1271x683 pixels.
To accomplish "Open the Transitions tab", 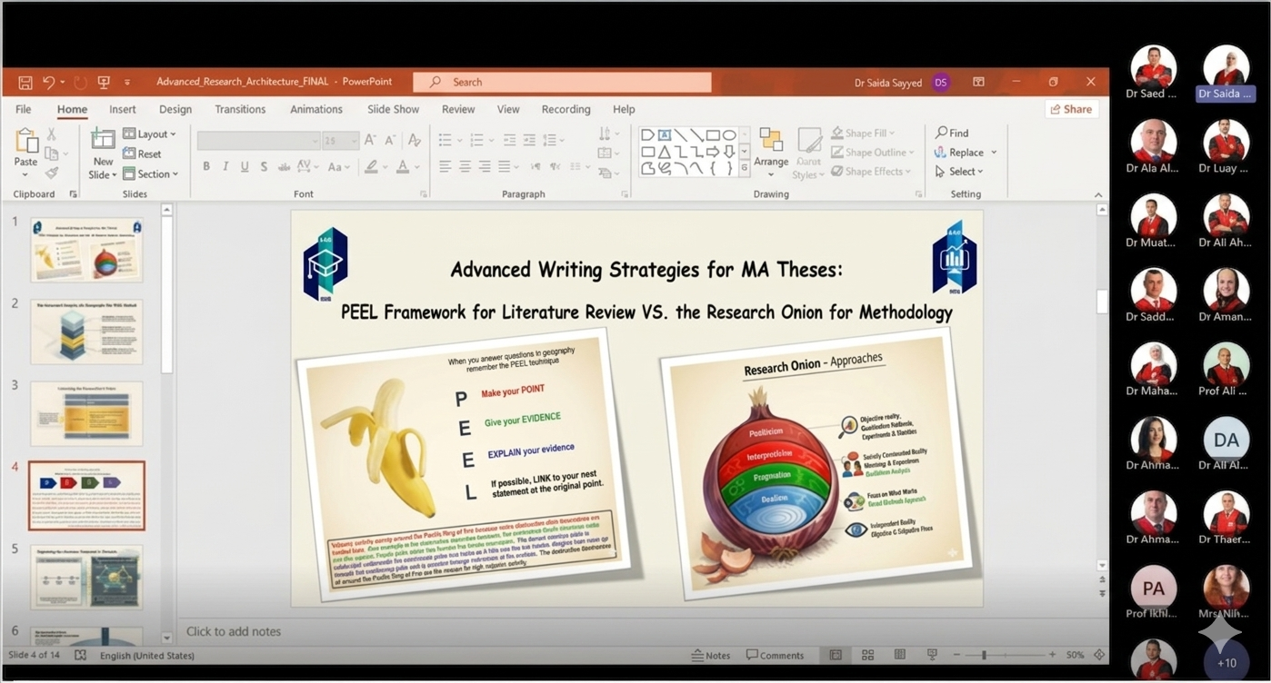I will point(241,109).
